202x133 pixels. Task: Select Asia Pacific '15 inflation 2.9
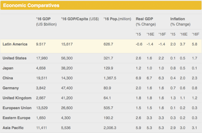pyautogui.click(x=173, y=128)
